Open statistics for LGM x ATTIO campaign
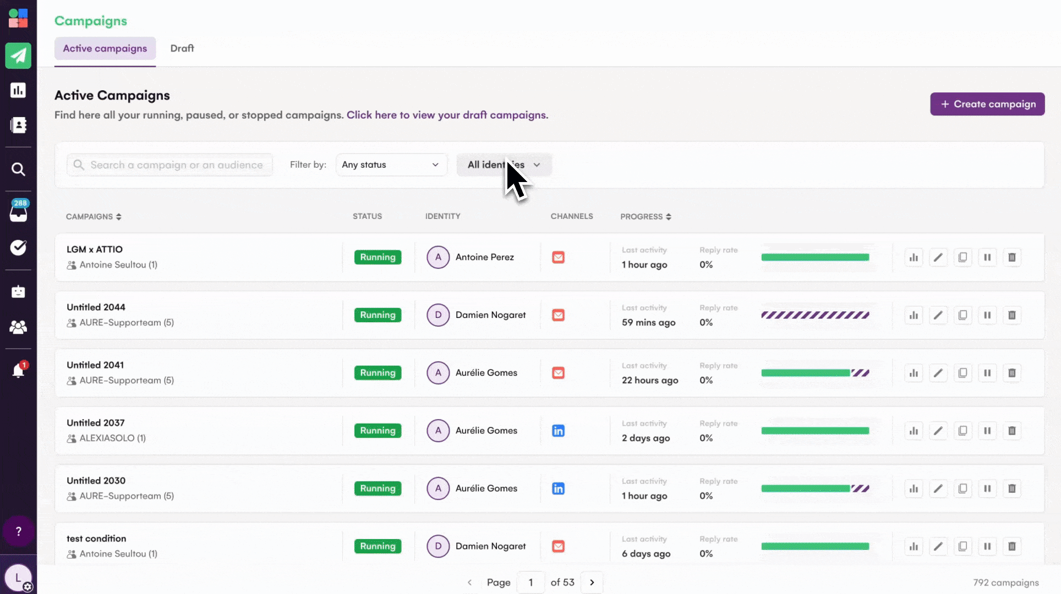 point(914,257)
